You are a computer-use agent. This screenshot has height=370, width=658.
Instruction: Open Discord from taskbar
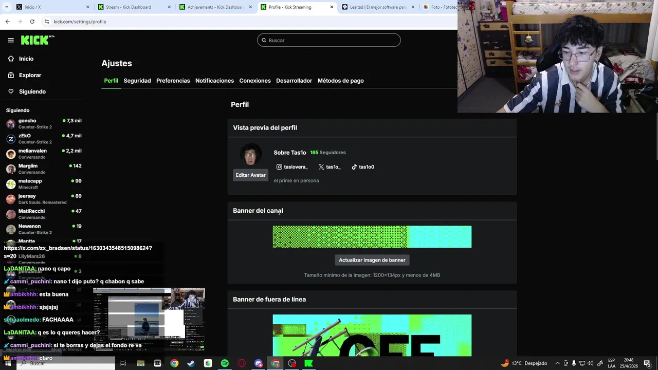click(259, 363)
